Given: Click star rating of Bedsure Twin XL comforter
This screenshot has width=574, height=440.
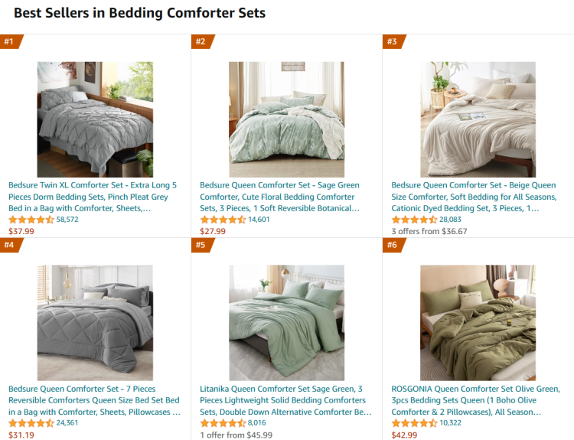Looking at the screenshot, I should 31,220.
